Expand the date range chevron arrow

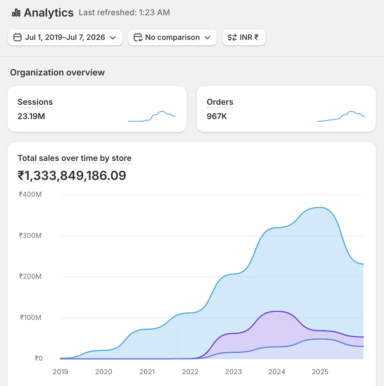(x=113, y=38)
